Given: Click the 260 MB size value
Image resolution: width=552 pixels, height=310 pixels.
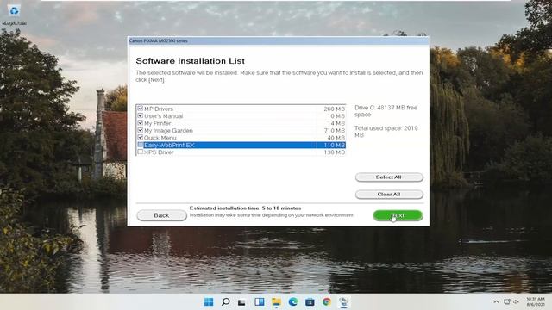Looking at the screenshot, I should pyautogui.click(x=334, y=109).
